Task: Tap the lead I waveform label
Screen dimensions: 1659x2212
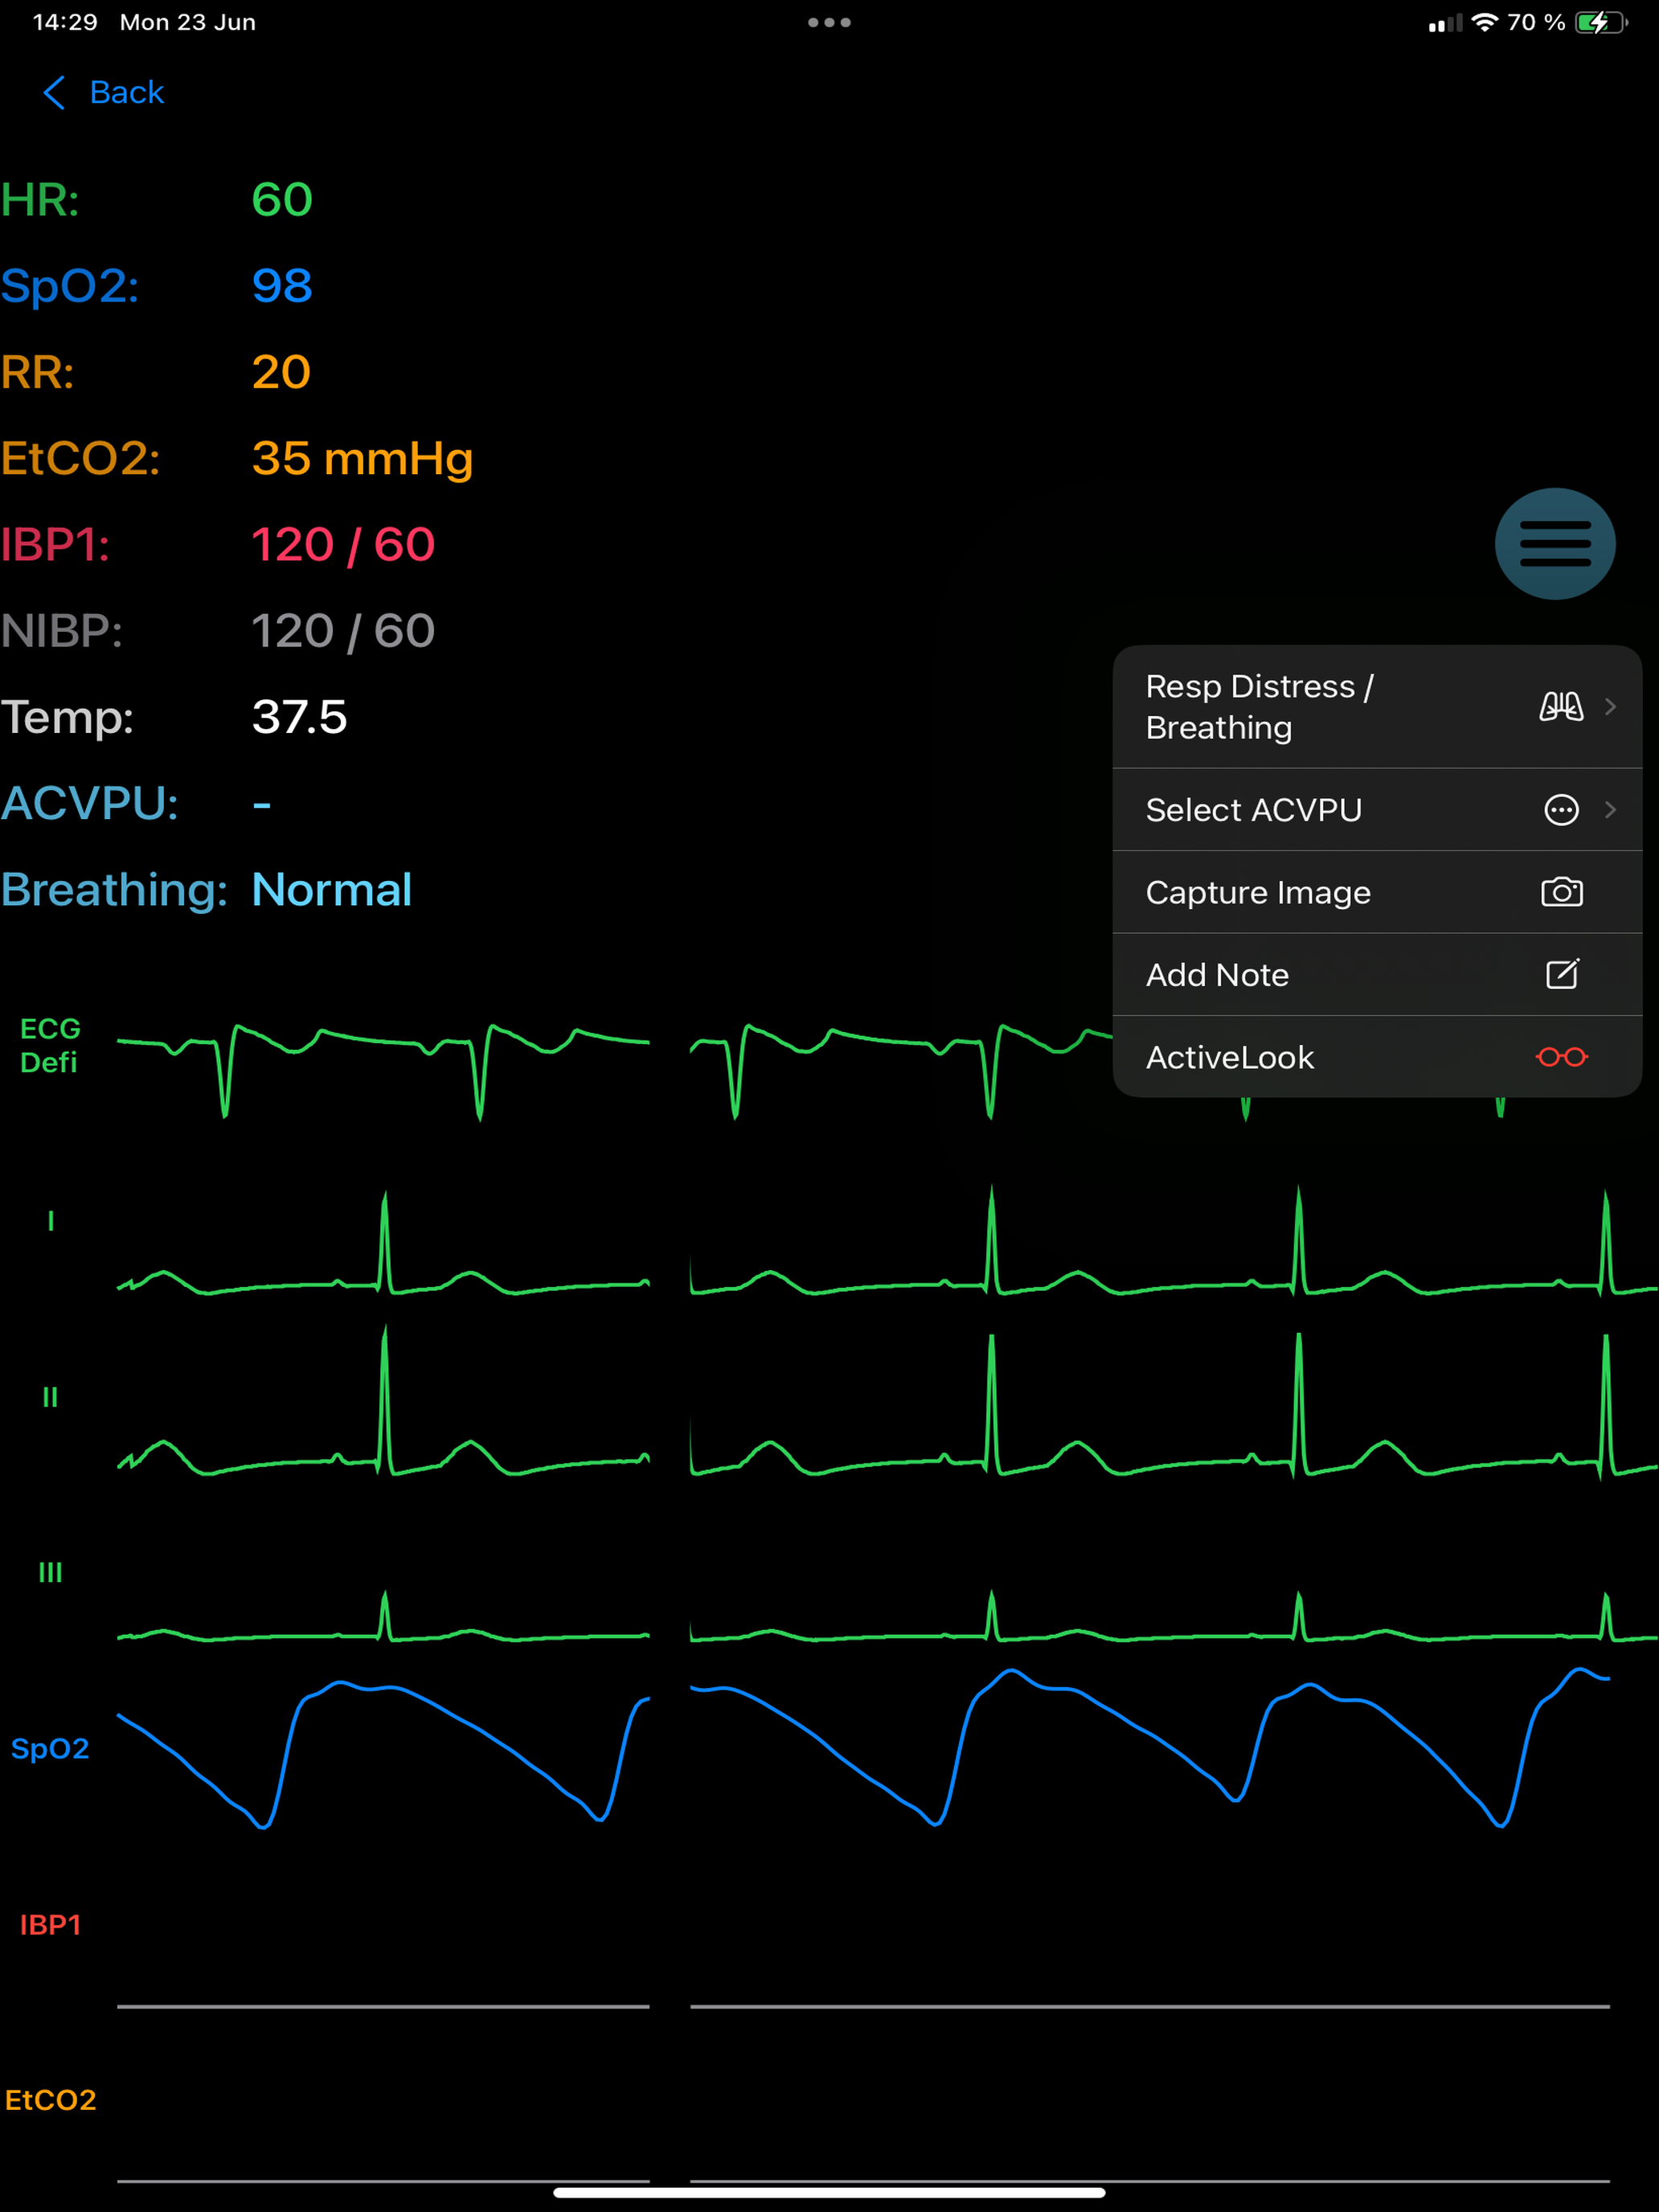Action: click(51, 1221)
